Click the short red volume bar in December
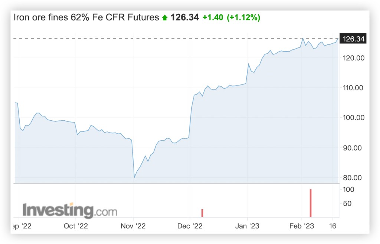 (x=202, y=213)
